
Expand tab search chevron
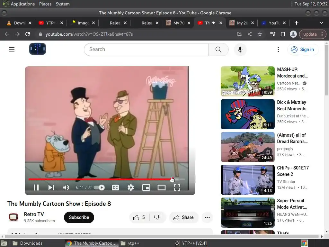[x=321, y=23]
